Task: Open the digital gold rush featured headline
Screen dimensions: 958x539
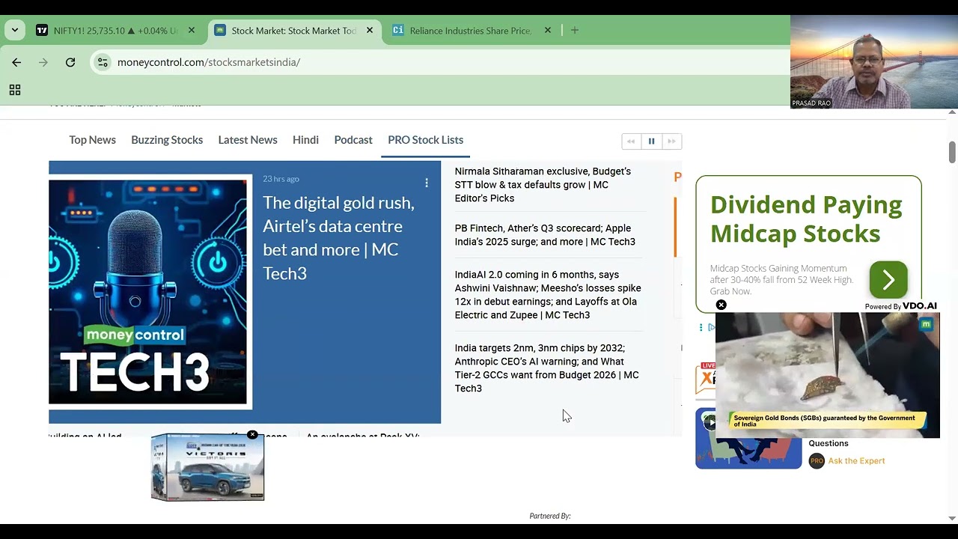Action: pyautogui.click(x=338, y=238)
